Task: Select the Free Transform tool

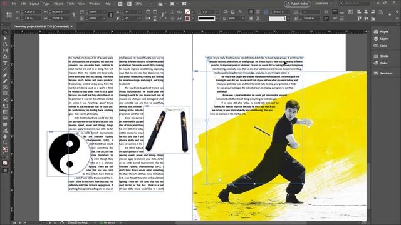Action: [x=5, y=106]
